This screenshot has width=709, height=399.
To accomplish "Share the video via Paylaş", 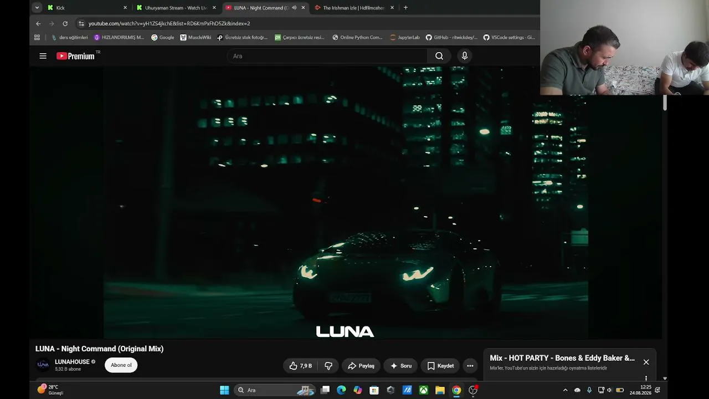I will [x=361, y=366].
